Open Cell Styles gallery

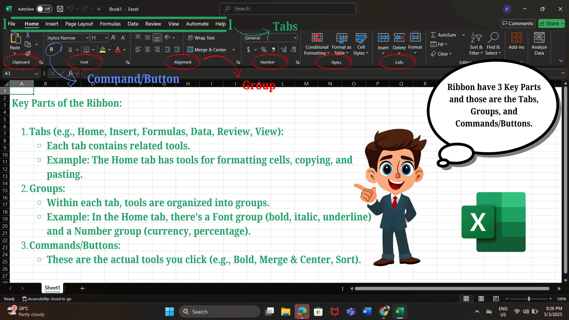click(361, 44)
